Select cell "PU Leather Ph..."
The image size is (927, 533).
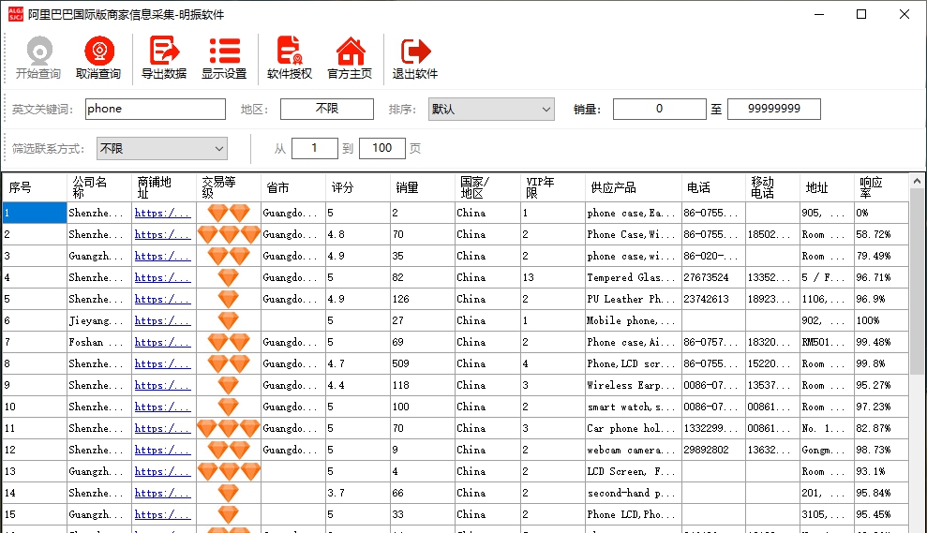[x=634, y=299]
